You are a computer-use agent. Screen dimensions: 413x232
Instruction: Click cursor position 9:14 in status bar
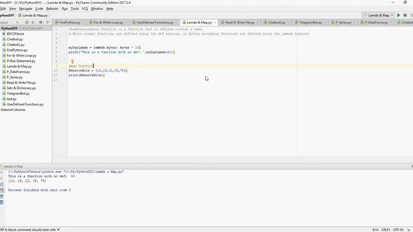(x=376, y=229)
